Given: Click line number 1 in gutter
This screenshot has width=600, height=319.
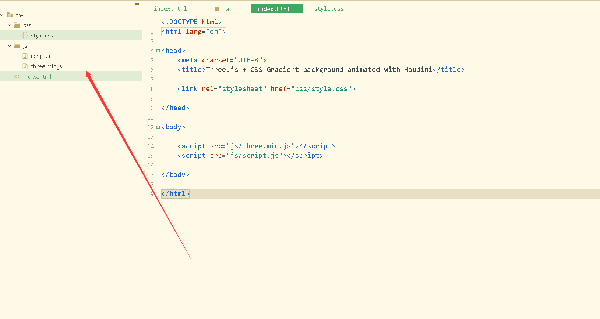Looking at the screenshot, I should [152, 22].
